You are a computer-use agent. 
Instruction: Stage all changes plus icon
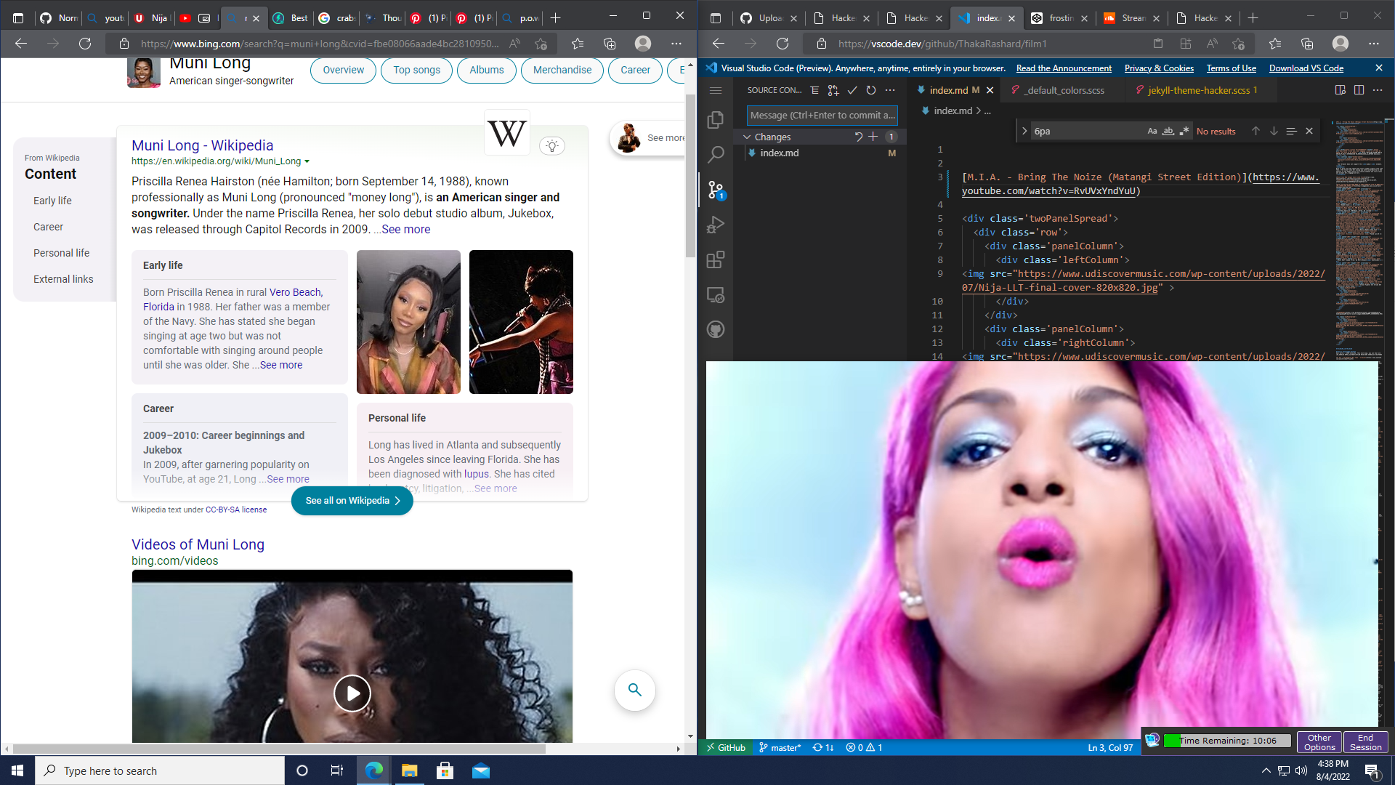click(x=873, y=137)
